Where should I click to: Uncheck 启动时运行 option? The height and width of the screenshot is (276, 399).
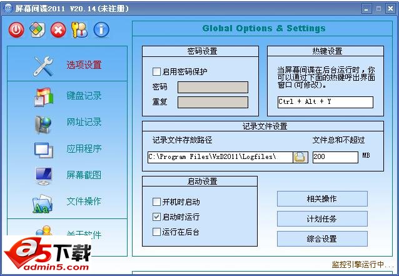pyautogui.click(x=156, y=217)
